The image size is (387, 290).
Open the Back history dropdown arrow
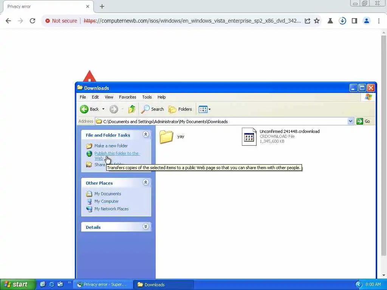[x=104, y=109]
